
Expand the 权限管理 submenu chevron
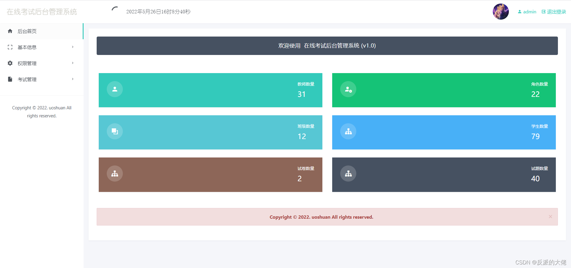(x=73, y=63)
